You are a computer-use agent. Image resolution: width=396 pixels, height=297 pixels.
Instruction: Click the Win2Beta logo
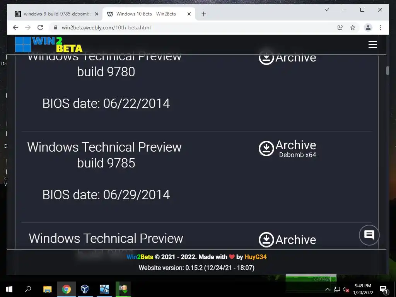(49, 44)
